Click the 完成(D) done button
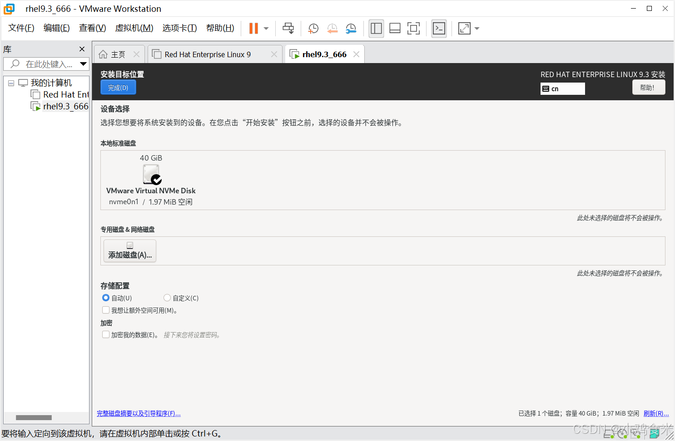675x441 pixels. 118,88
